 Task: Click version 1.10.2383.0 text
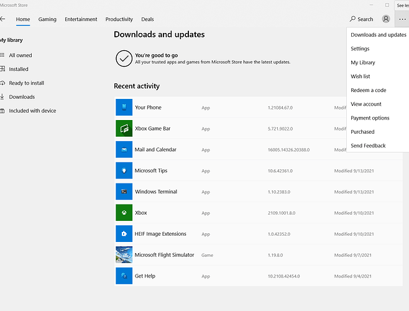pyautogui.click(x=279, y=192)
